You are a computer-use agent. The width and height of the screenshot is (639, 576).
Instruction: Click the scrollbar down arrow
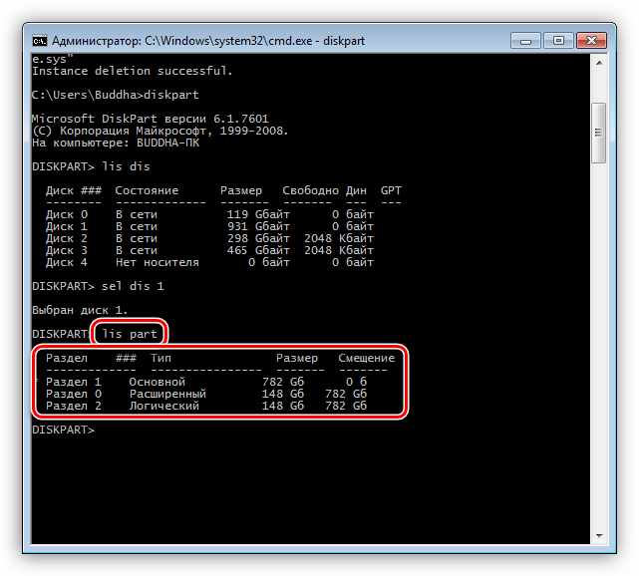(x=599, y=535)
